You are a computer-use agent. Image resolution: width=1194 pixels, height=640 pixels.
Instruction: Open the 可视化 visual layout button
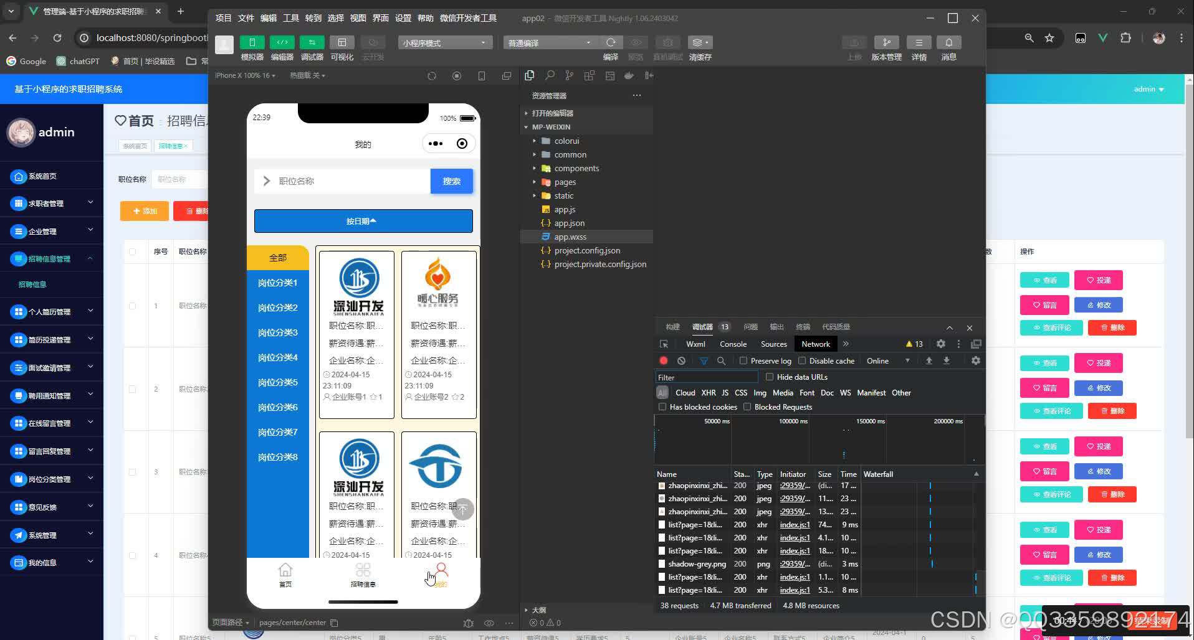click(341, 42)
